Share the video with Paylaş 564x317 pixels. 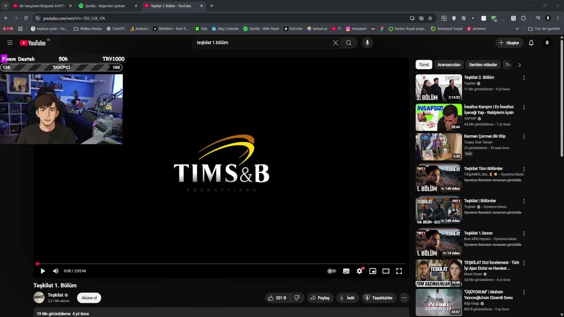(x=320, y=298)
